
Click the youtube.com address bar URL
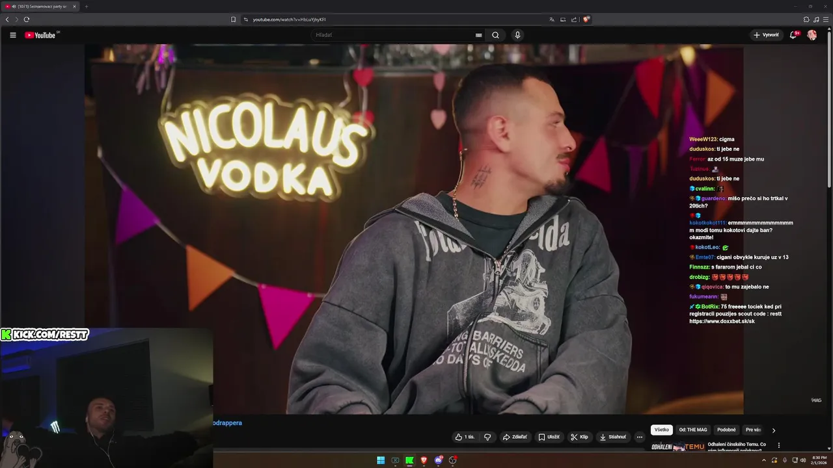[x=290, y=19]
